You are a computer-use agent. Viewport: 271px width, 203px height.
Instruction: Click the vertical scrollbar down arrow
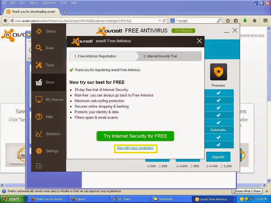[269, 181]
